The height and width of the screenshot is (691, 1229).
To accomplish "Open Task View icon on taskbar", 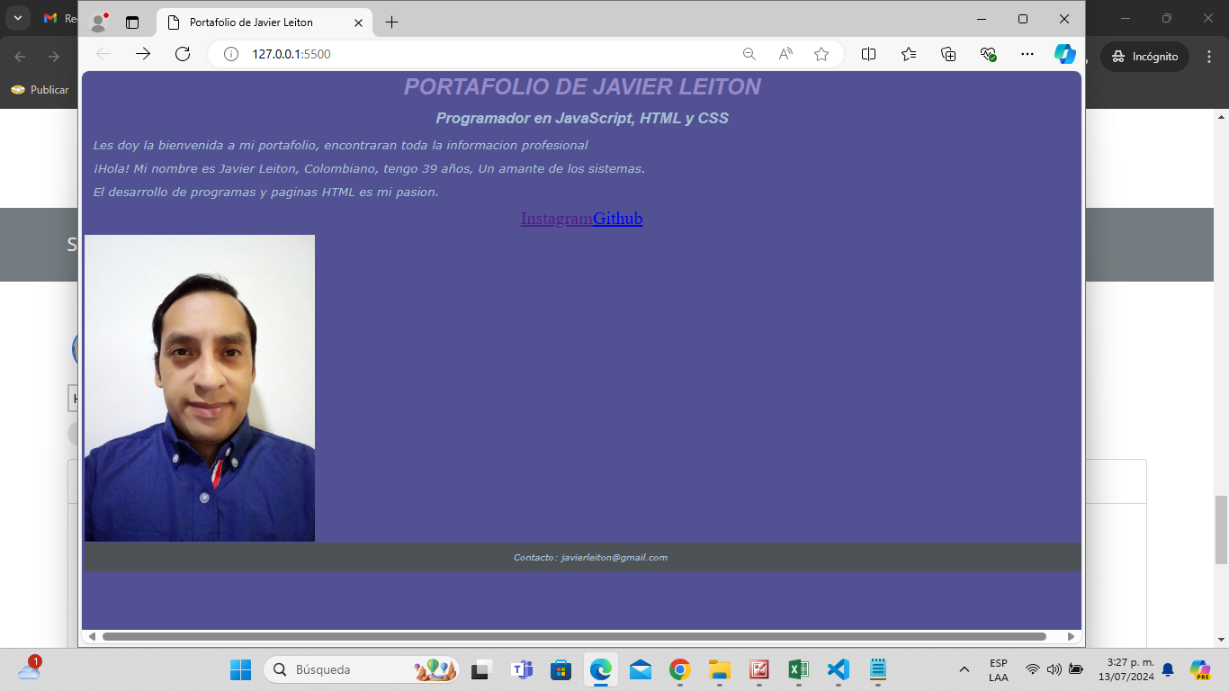I will coord(481,669).
